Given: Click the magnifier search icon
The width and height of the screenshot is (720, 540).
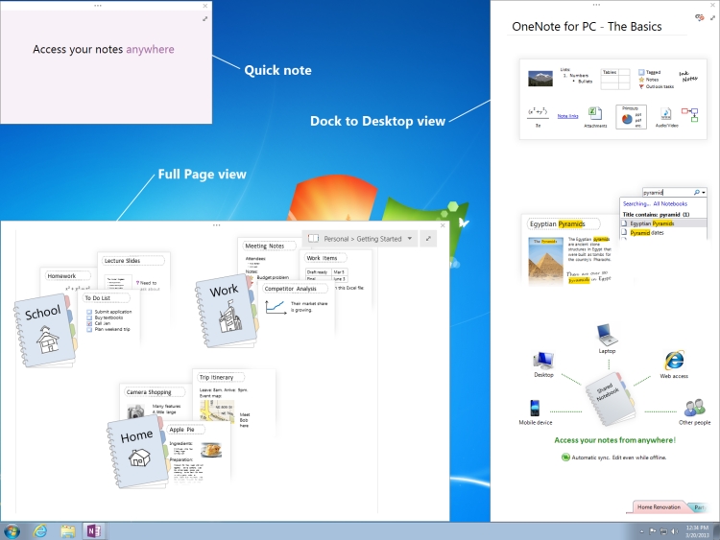Looking at the screenshot, I should pyautogui.click(x=697, y=192).
